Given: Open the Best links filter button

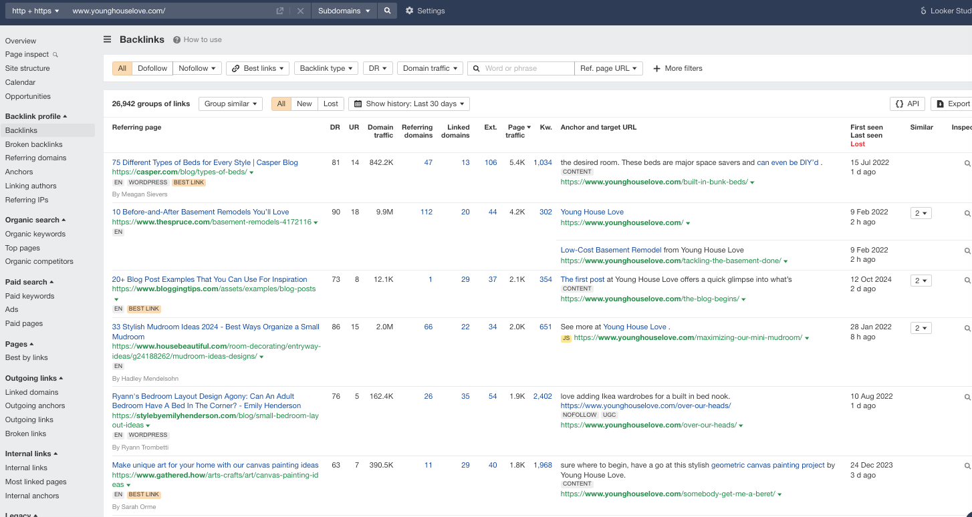Looking at the screenshot, I should click(x=257, y=68).
